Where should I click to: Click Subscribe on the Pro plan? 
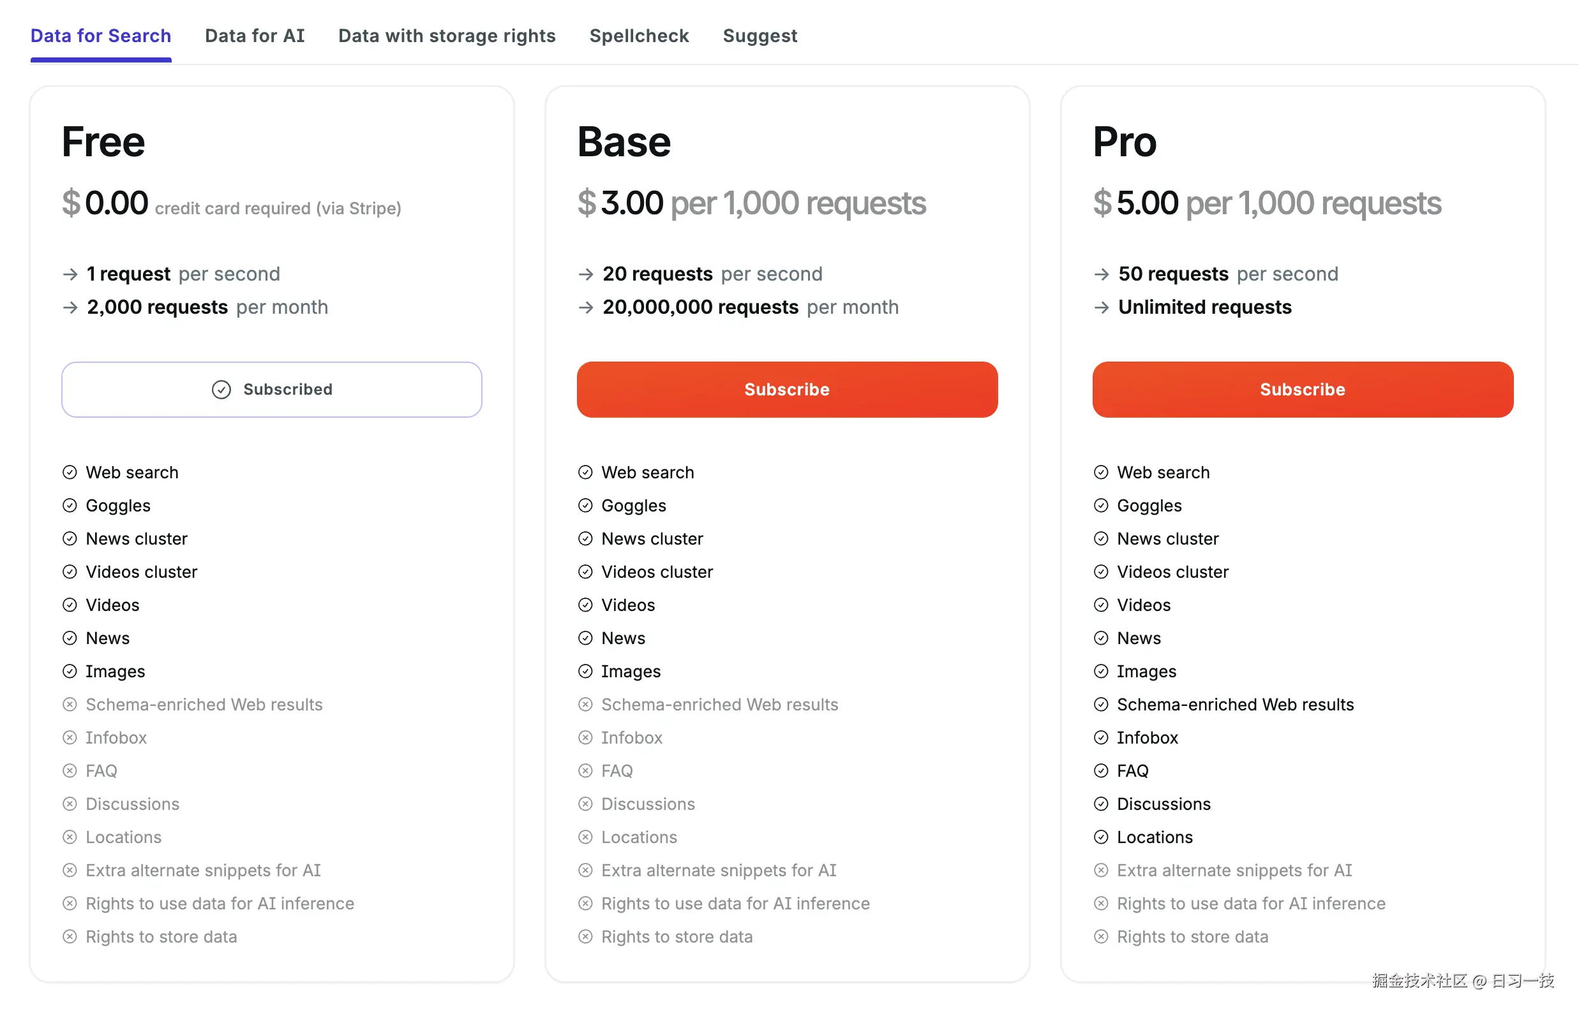[1302, 389]
